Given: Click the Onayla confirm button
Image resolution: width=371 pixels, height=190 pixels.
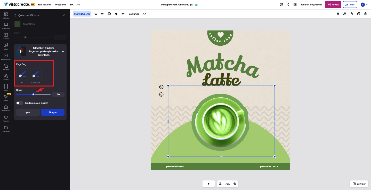Looking at the screenshot, I should [53, 112].
